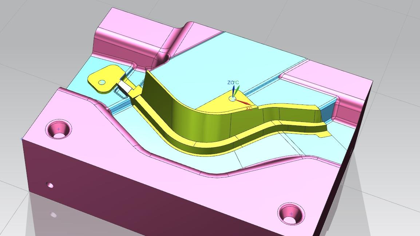This screenshot has width=420, height=236.
Task: Pick the countersunk hole at the block's left corner
Action: [x=59, y=130]
